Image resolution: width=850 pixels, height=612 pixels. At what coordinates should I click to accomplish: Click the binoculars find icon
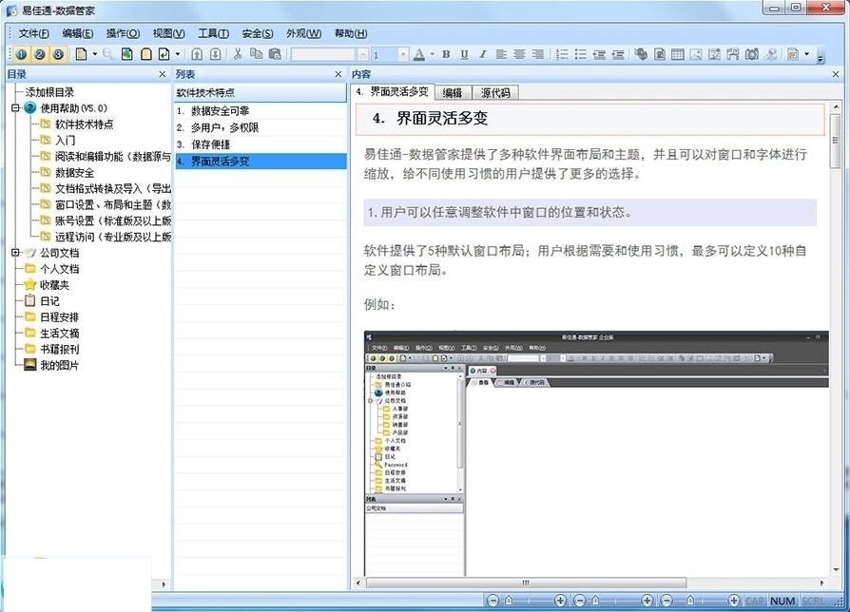751,54
